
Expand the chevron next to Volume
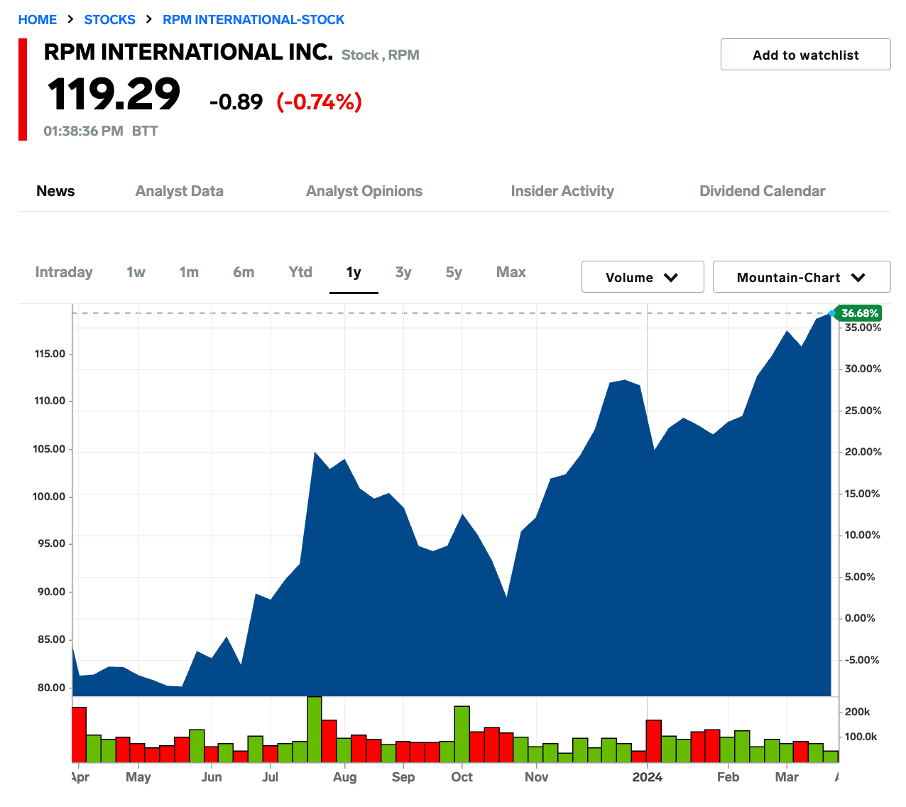671,278
